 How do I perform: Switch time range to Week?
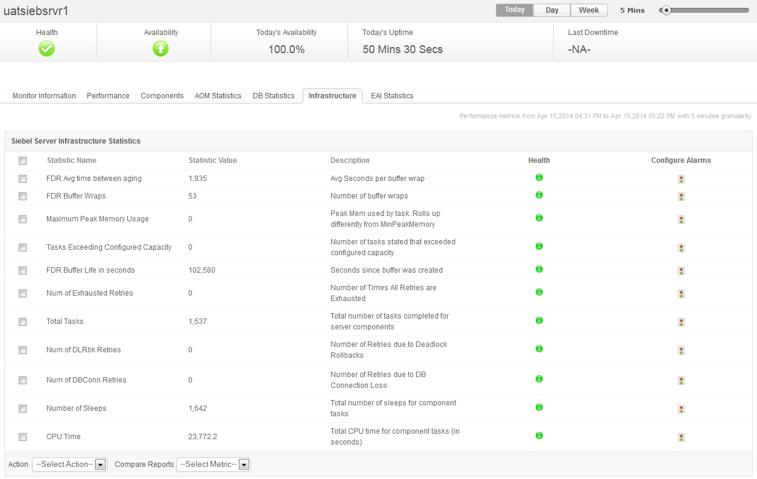point(589,10)
